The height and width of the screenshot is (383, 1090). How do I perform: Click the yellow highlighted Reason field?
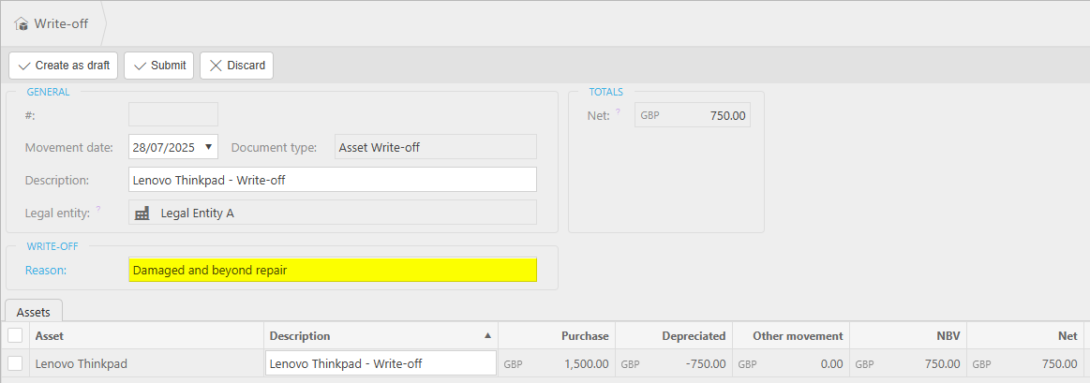tap(333, 270)
